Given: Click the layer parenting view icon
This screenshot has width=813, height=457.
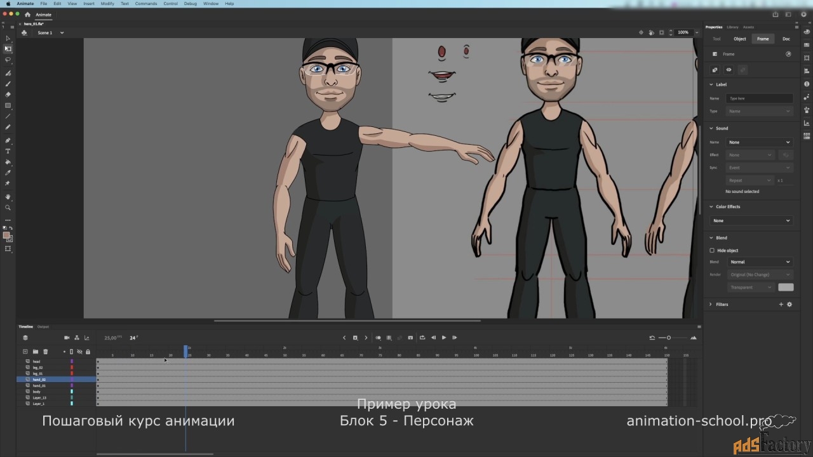Looking at the screenshot, I should tap(77, 338).
